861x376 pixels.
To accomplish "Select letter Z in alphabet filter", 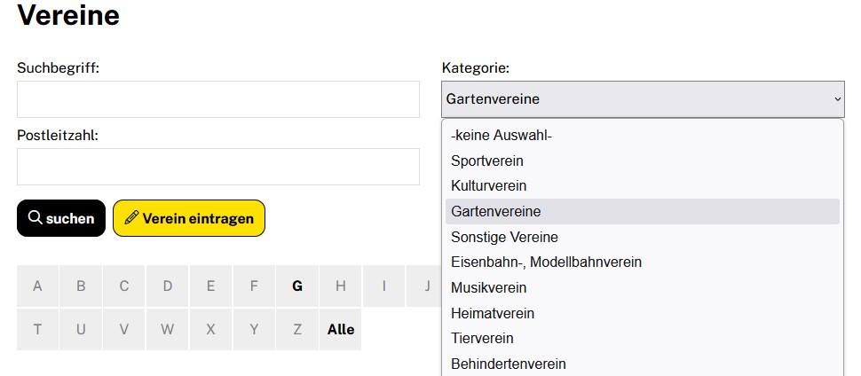I will point(297,329).
